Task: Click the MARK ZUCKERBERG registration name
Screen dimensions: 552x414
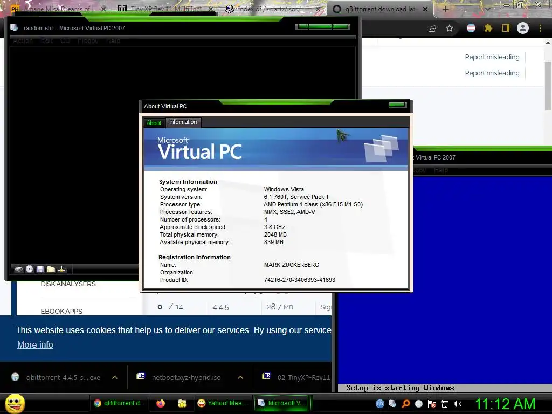Action: tap(292, 265)
